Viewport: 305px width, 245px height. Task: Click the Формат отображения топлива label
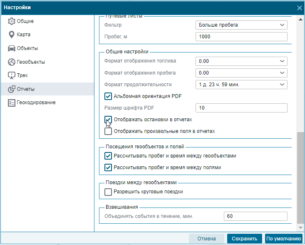click(x=140, y=61)
